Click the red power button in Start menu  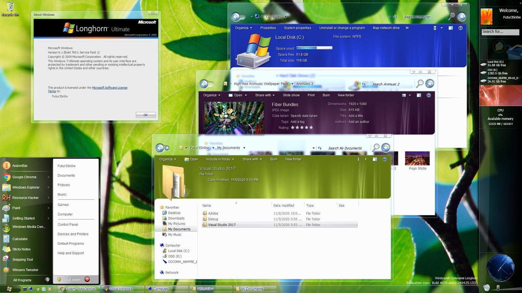[87, 279]
